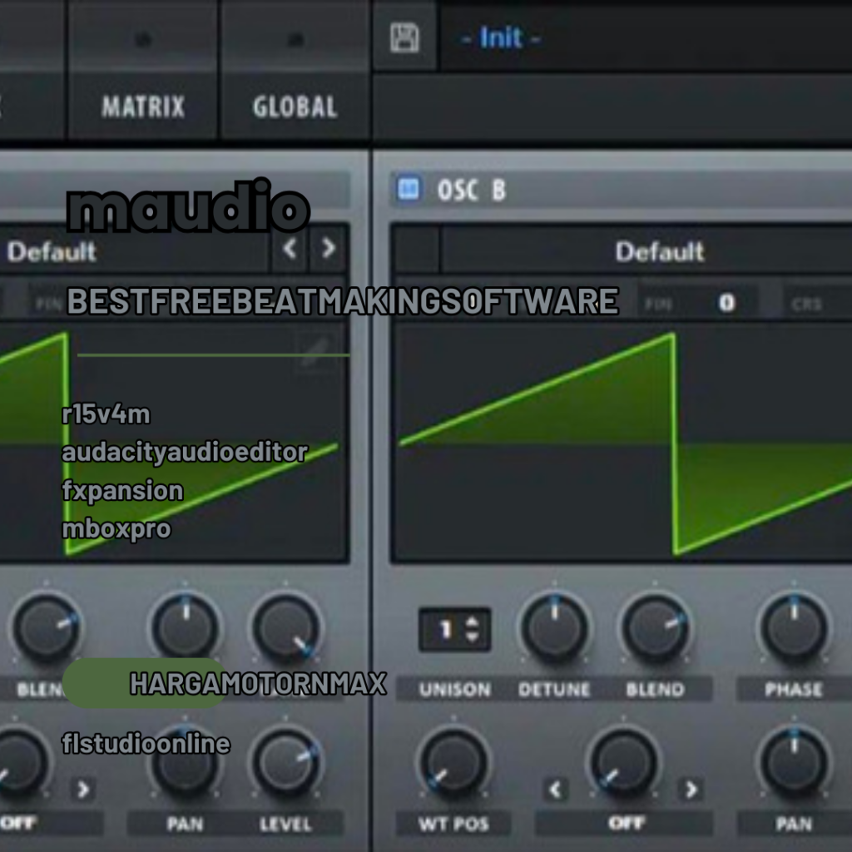Click the OSC B fine tune value 0

(x=726, y=302)
